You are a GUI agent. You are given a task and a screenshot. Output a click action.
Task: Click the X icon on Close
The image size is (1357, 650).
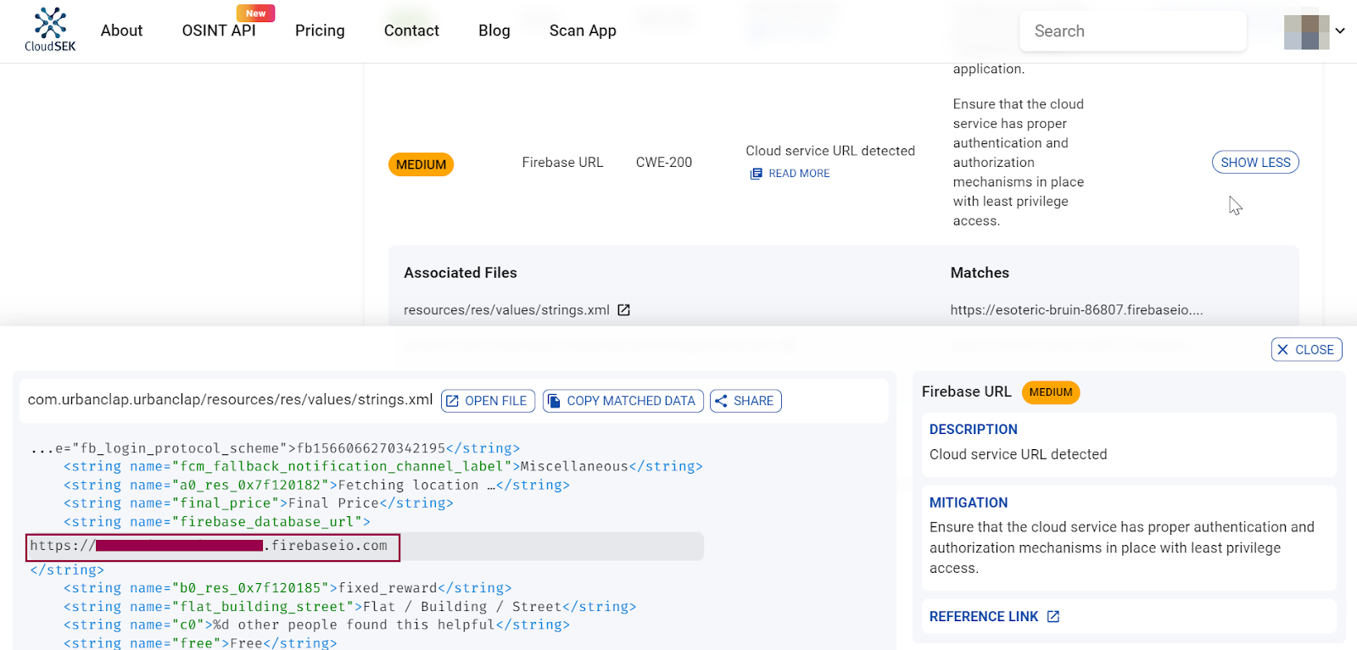click(1283, 350)
